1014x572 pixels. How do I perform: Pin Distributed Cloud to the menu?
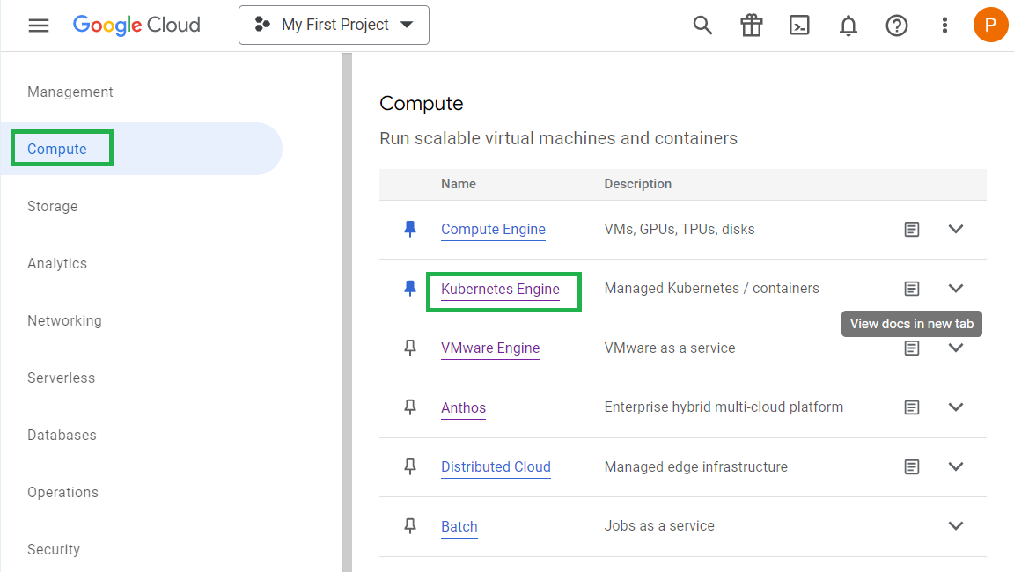[x=410, y=466]
